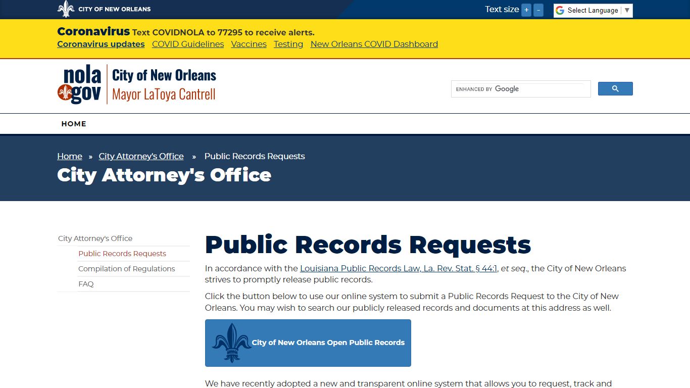Increase text size with plus button

point(526,10)
